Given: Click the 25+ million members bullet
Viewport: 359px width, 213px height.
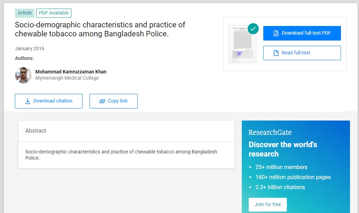Looking at the screenshot, I should [x=281, y=167].
